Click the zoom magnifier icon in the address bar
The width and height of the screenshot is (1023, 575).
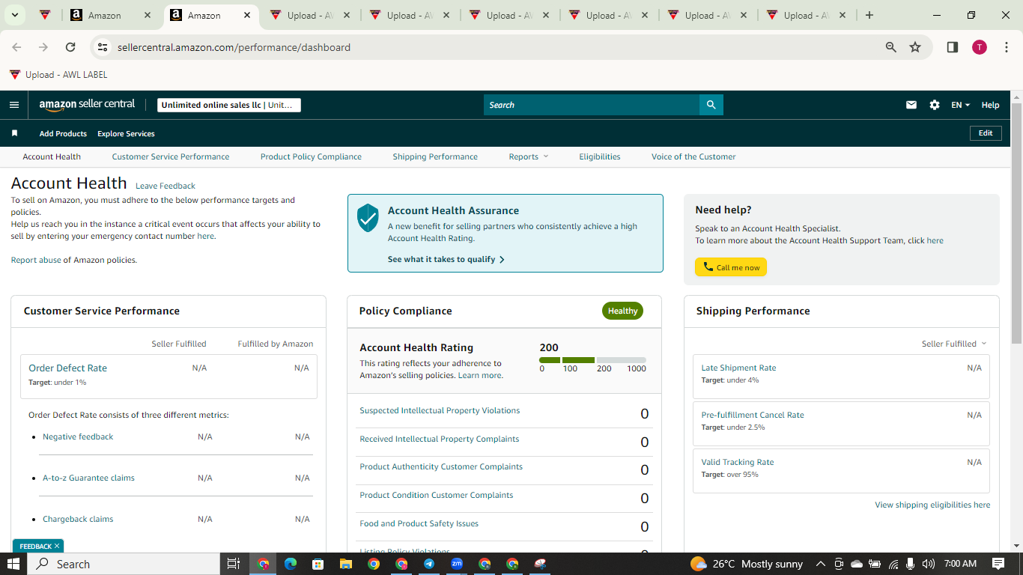tap(891, 47)
